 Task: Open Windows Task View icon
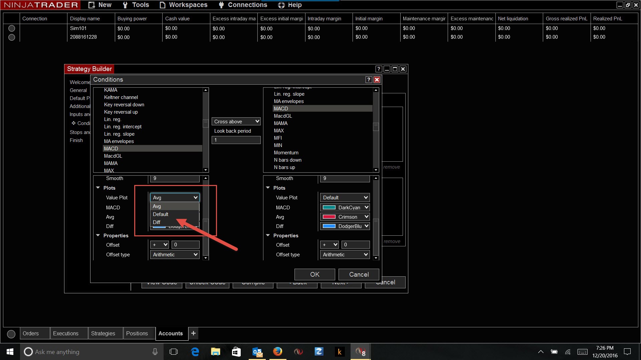tap(174, 352)
